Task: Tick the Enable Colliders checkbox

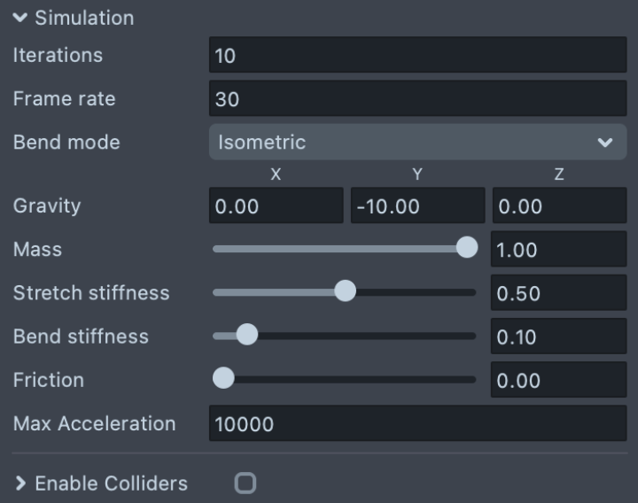Action: (245, 483)
